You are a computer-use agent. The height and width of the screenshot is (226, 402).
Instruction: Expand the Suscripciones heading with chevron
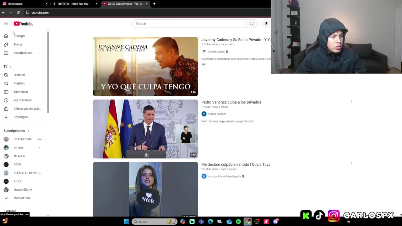(16, 131)
